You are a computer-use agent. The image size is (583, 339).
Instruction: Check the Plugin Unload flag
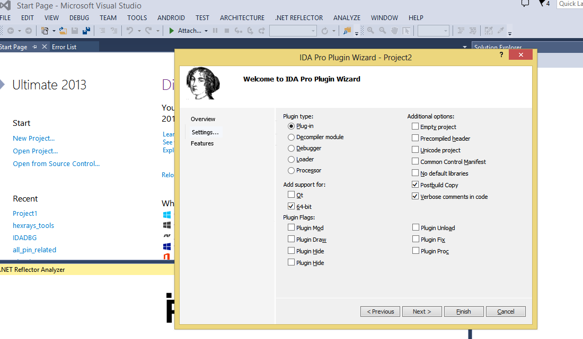tap(416, 227)
